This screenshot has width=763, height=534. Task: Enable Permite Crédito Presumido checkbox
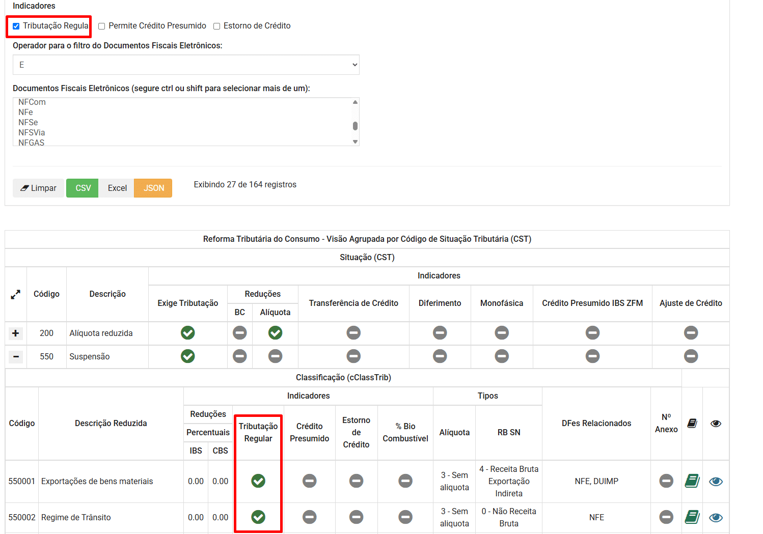102,26
